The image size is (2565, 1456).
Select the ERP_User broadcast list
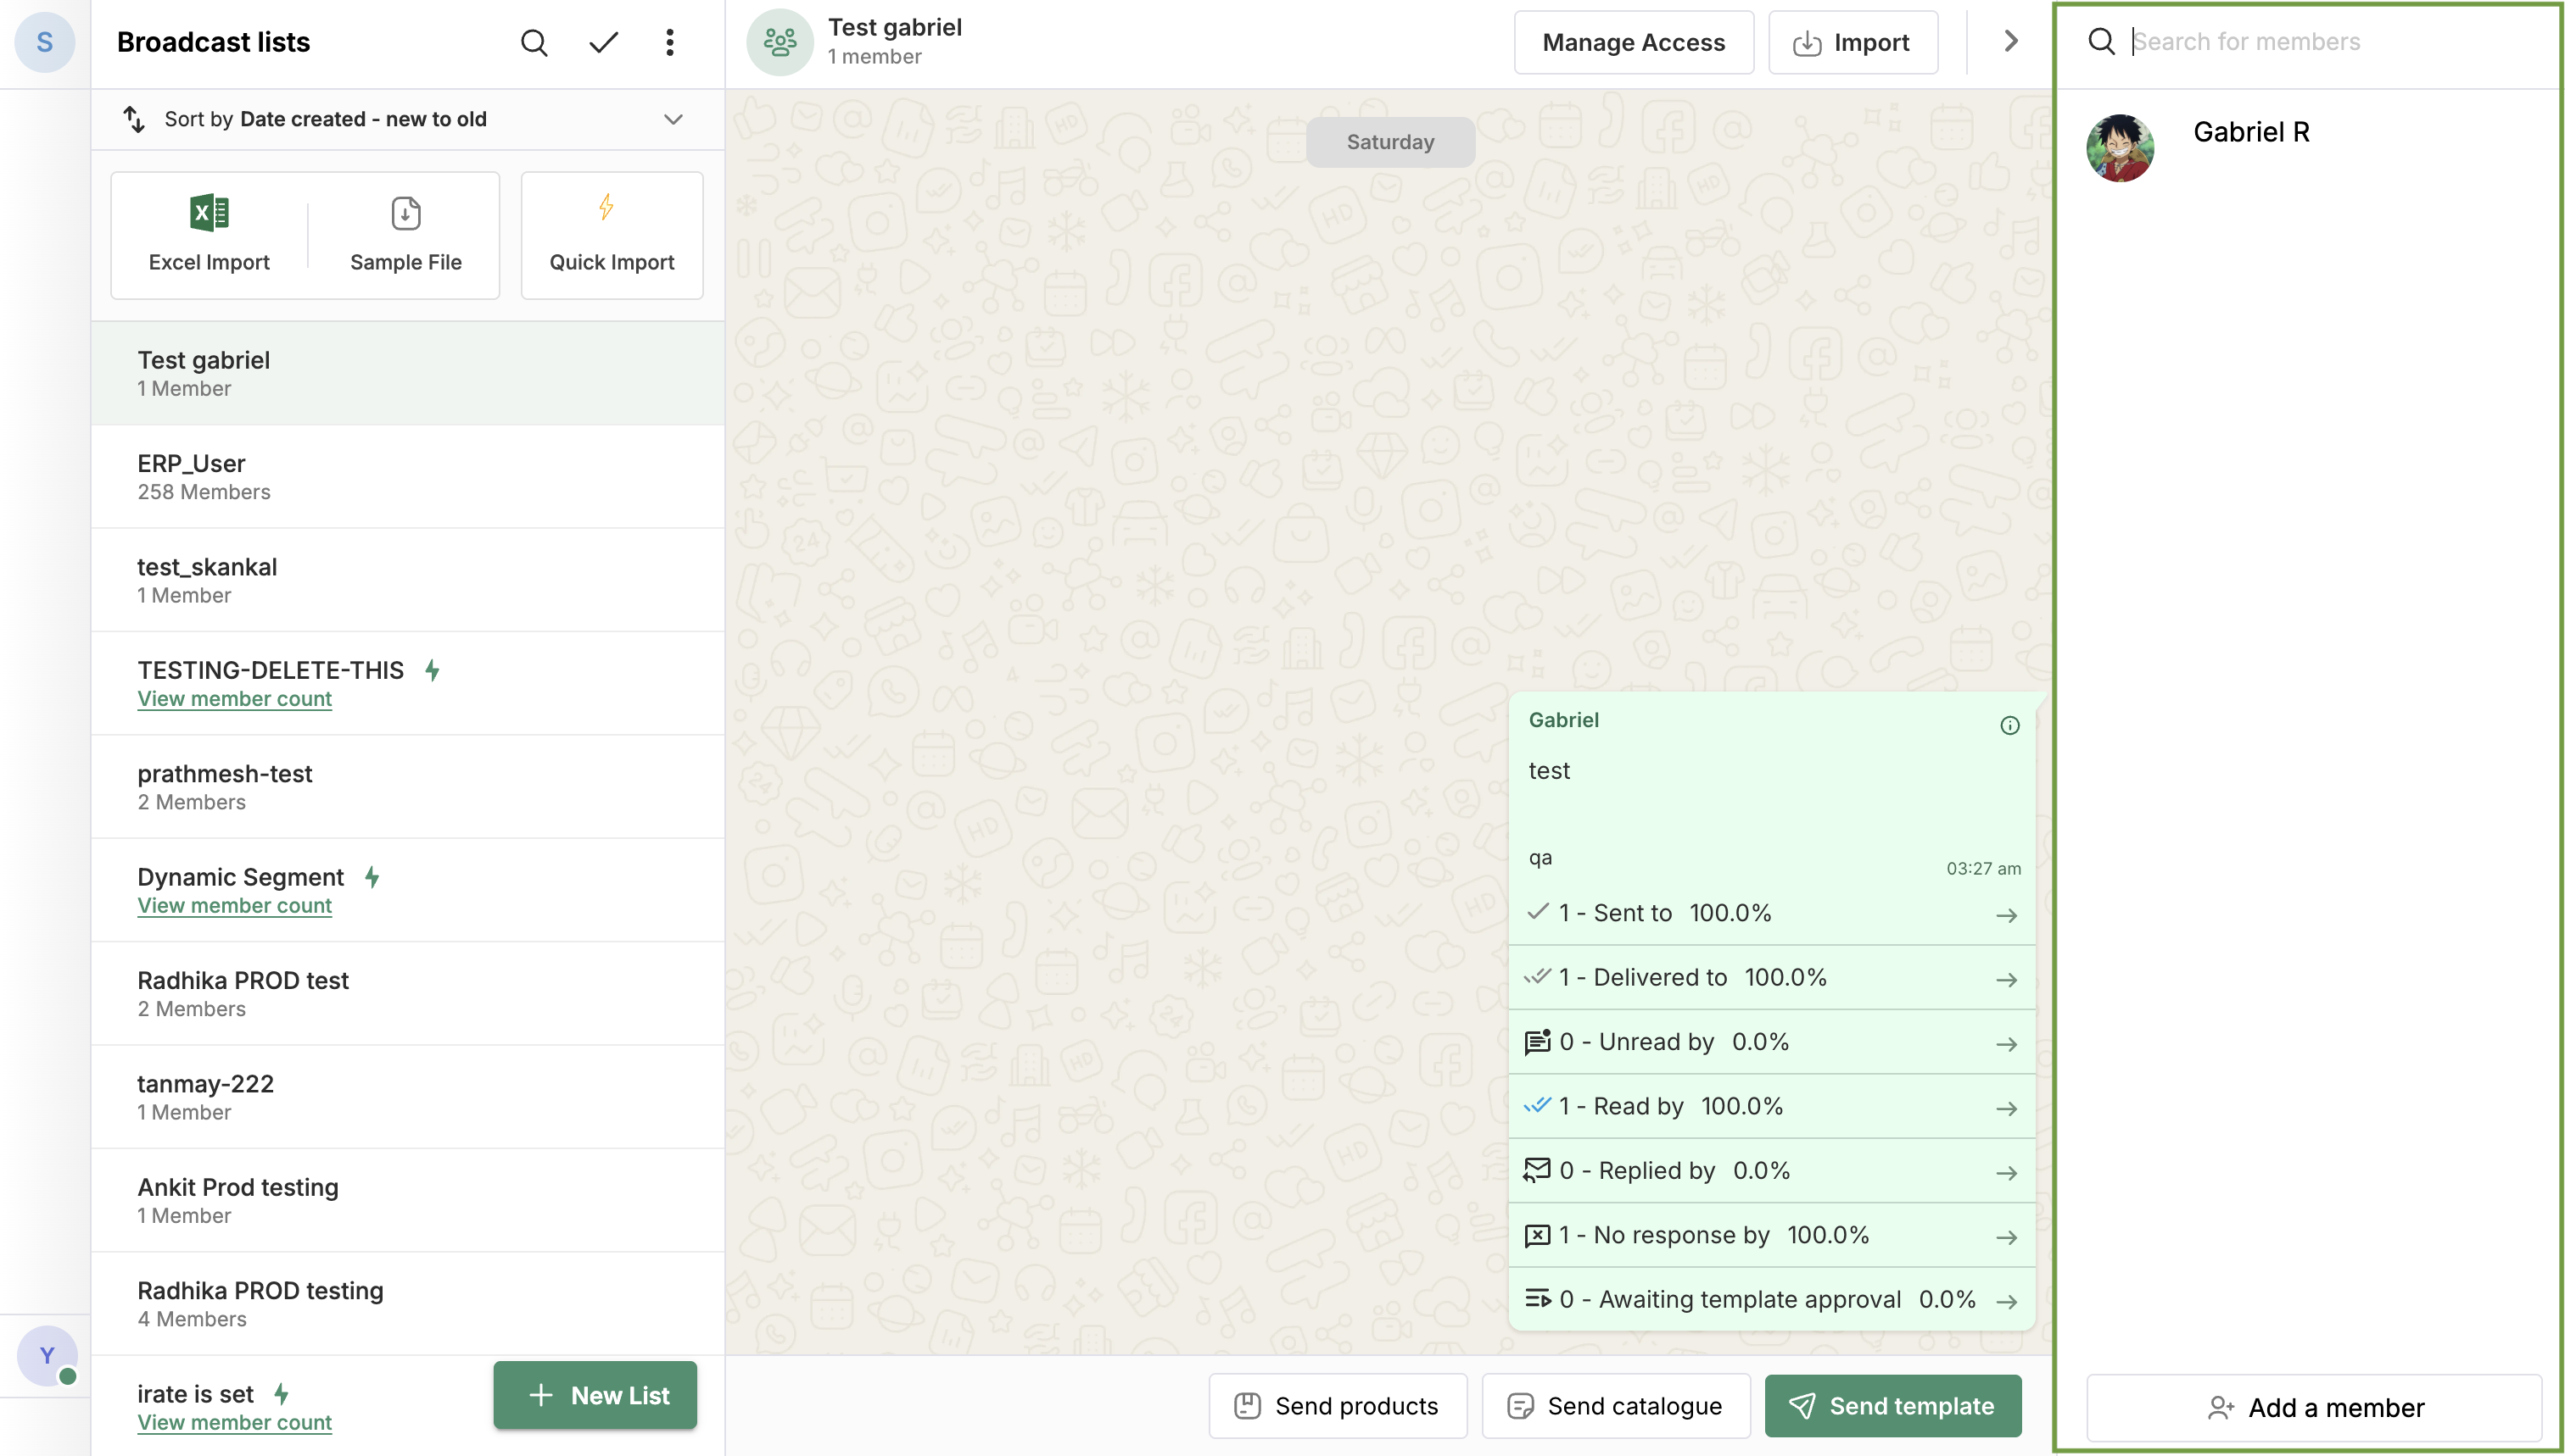point(407,477)
